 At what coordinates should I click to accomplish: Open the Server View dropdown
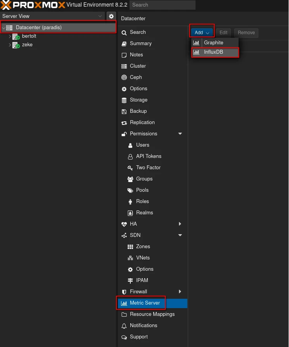click(x=100, y=16)
